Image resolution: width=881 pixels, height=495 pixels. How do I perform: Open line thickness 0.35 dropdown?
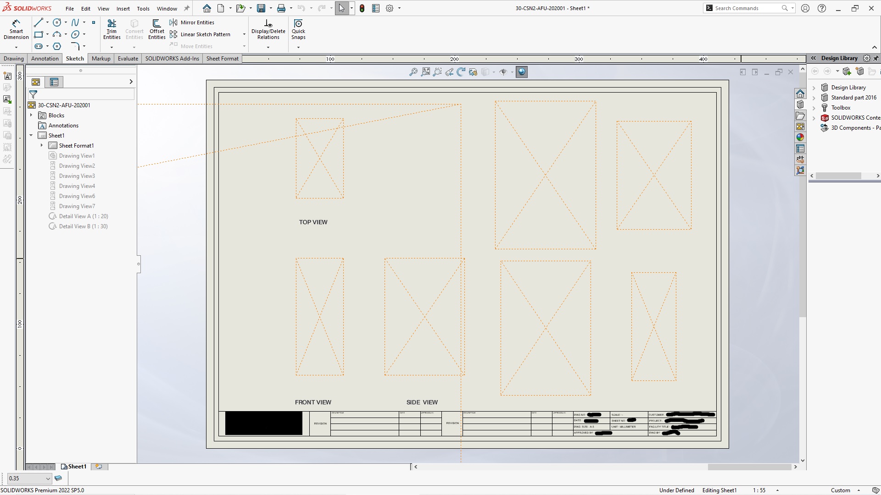click(48, 478)
